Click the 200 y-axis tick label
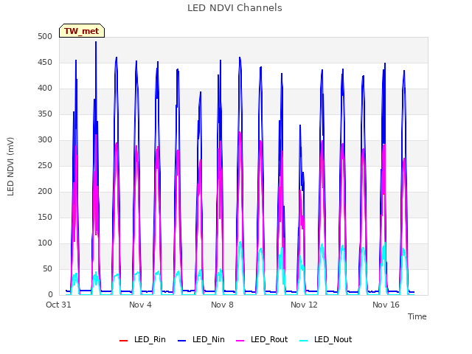This screenshot has width=472, height=354. (45, 192)
